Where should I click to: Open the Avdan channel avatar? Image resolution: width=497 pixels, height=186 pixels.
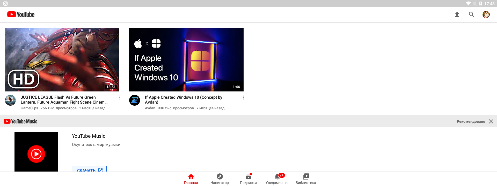135,100
